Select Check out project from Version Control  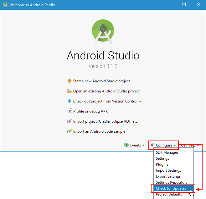tap(105, 101)
